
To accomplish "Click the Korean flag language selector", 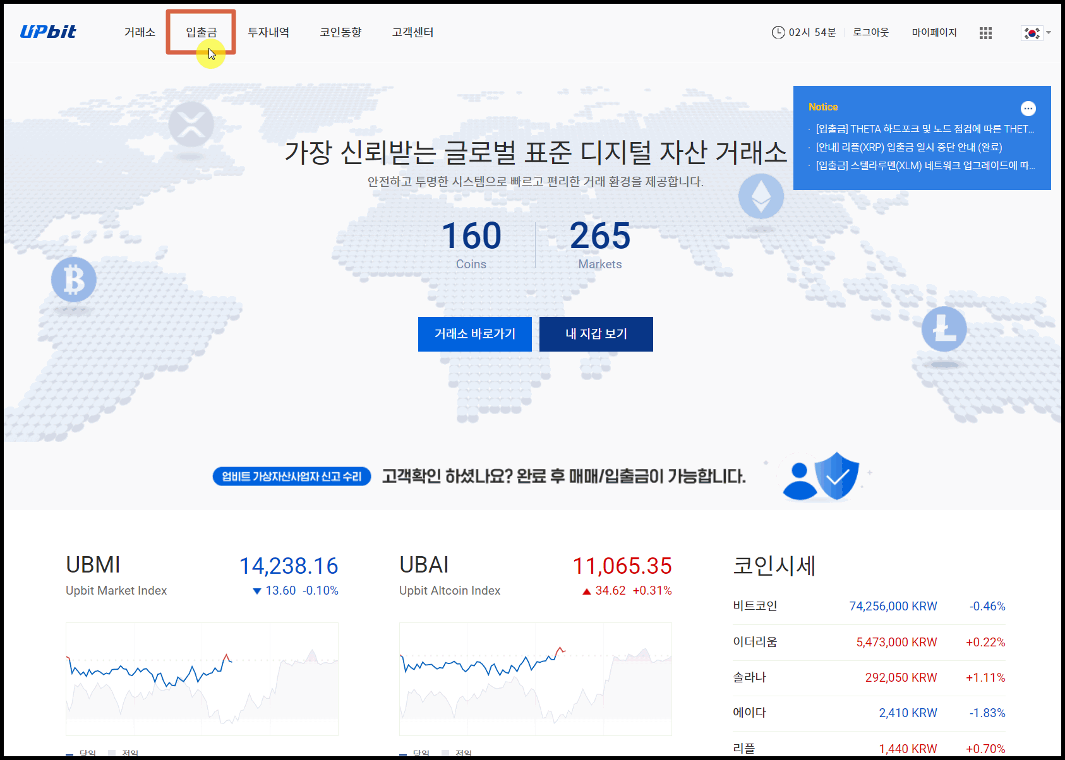I will tap(1031, 30).
